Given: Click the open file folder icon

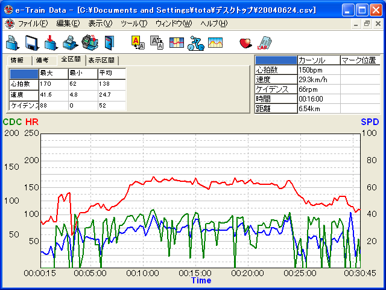Looking at the screenshot, I should (13, 42).
